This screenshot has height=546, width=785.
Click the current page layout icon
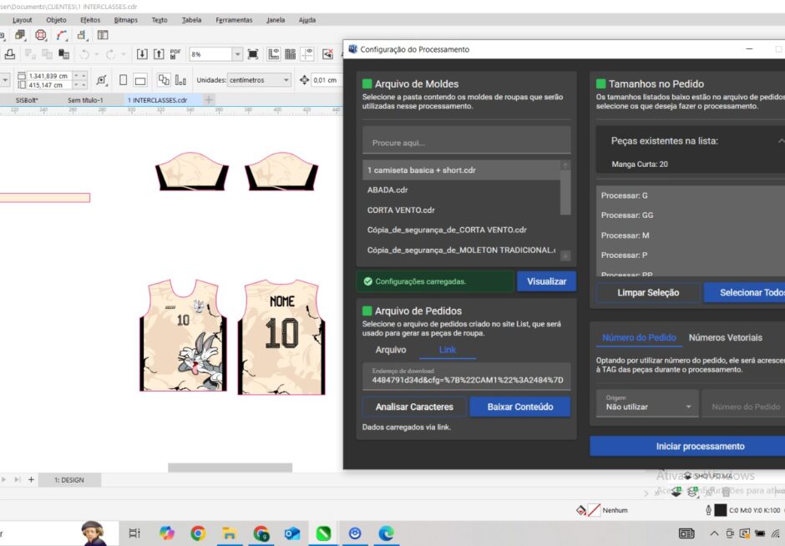click(x=180, y=80)
